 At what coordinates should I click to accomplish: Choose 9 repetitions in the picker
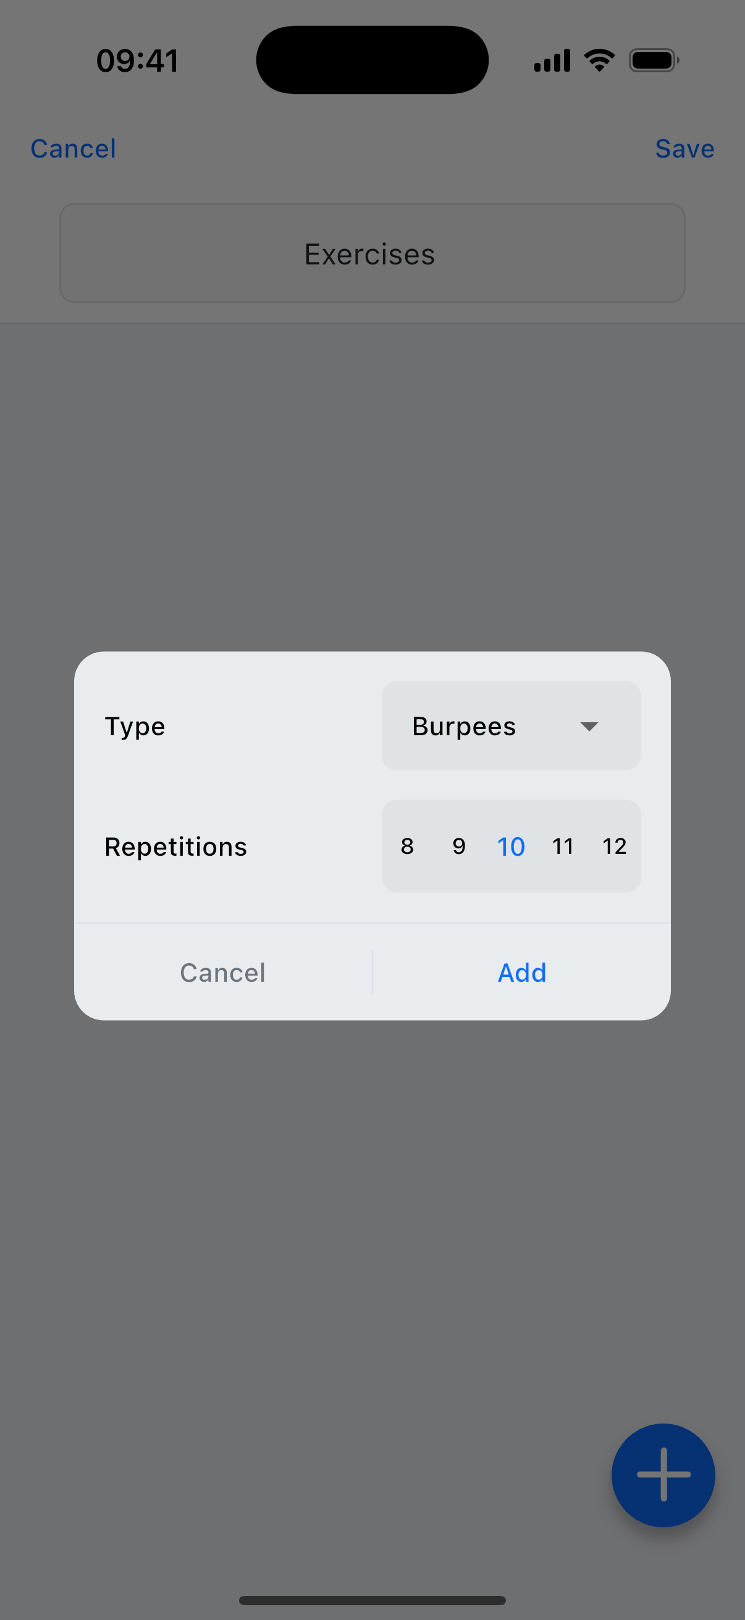pyautogui.click(x=459, y=846)
